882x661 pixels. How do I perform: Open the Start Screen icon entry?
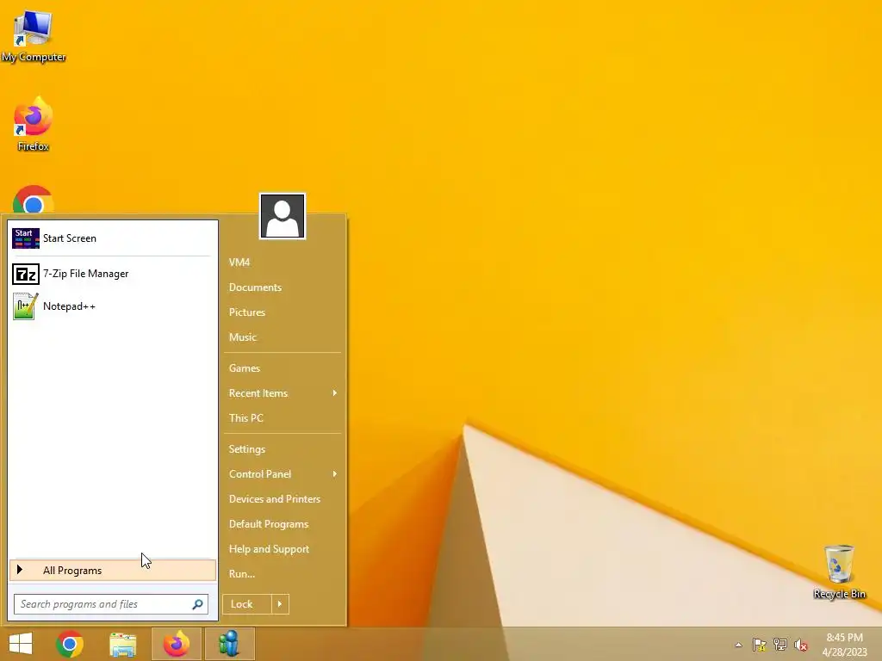(25, 238)
